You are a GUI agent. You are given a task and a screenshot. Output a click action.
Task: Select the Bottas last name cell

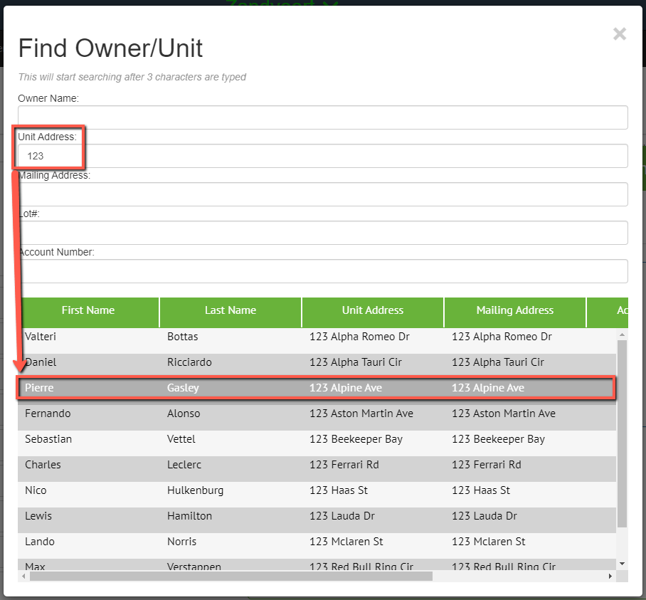[183, 337]
